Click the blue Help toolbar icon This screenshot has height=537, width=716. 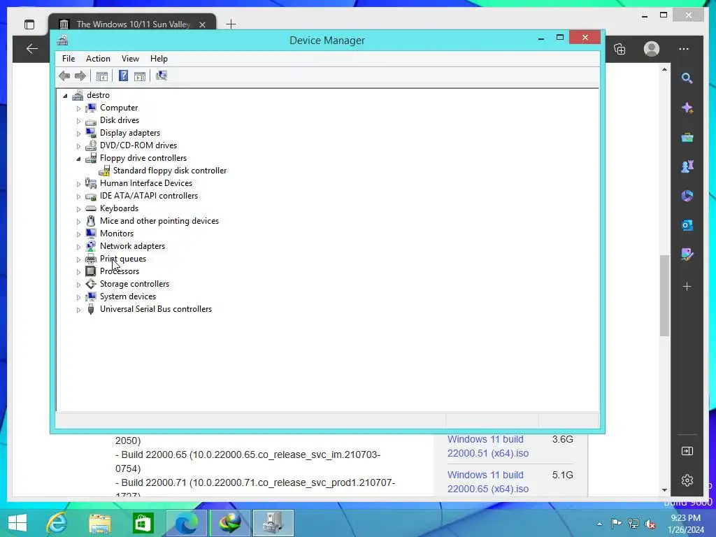pos(123,76)
